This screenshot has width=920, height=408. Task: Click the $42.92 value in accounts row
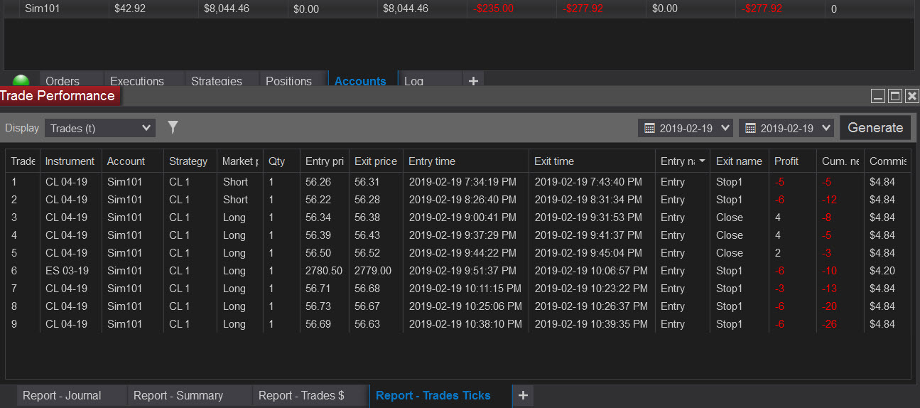(129, 9)
